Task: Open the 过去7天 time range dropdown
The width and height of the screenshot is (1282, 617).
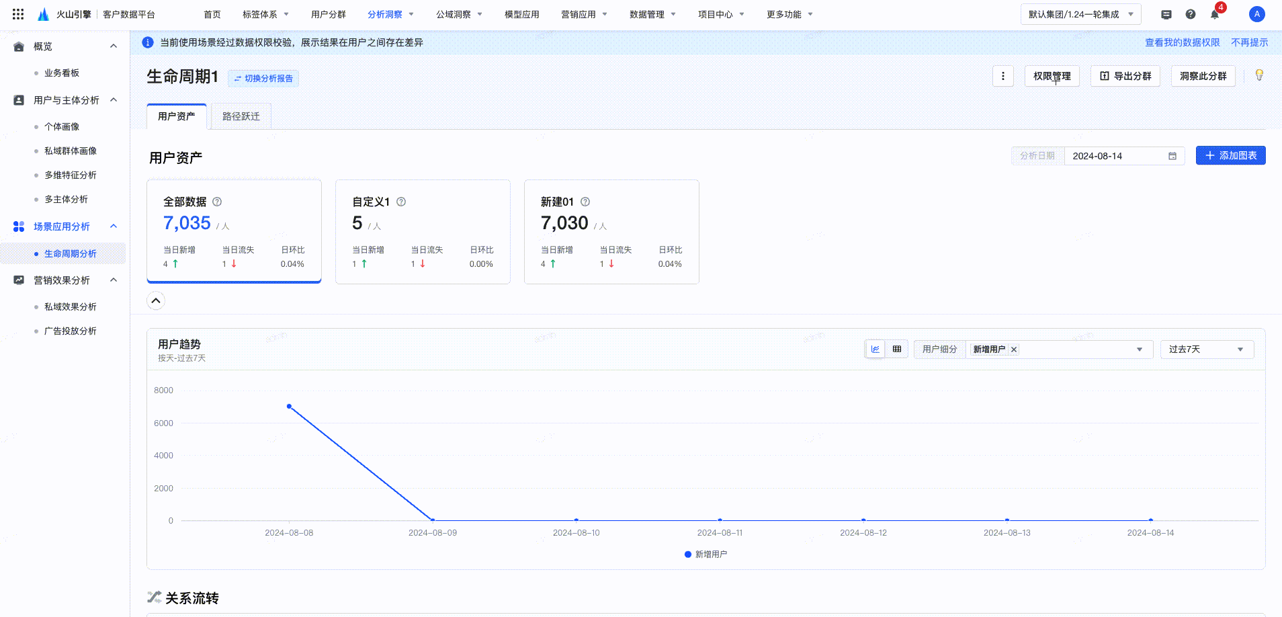Action: tap(1206, 349)
